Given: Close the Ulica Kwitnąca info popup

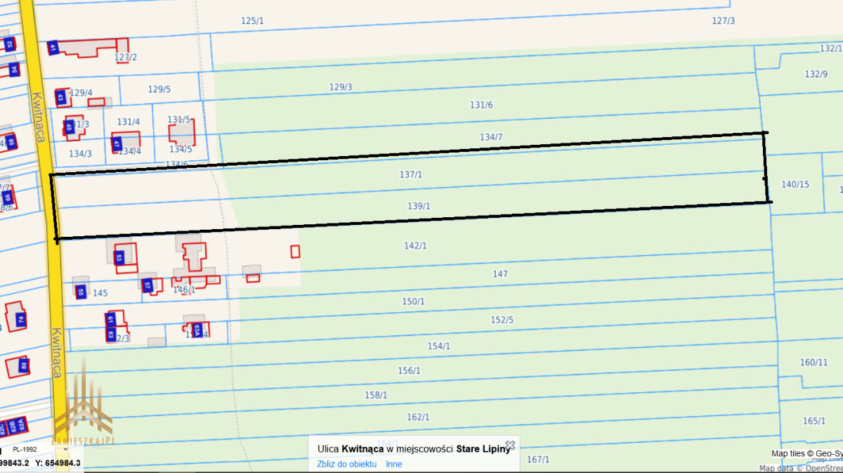Looking at the screenshot, I should click(511, 445).
